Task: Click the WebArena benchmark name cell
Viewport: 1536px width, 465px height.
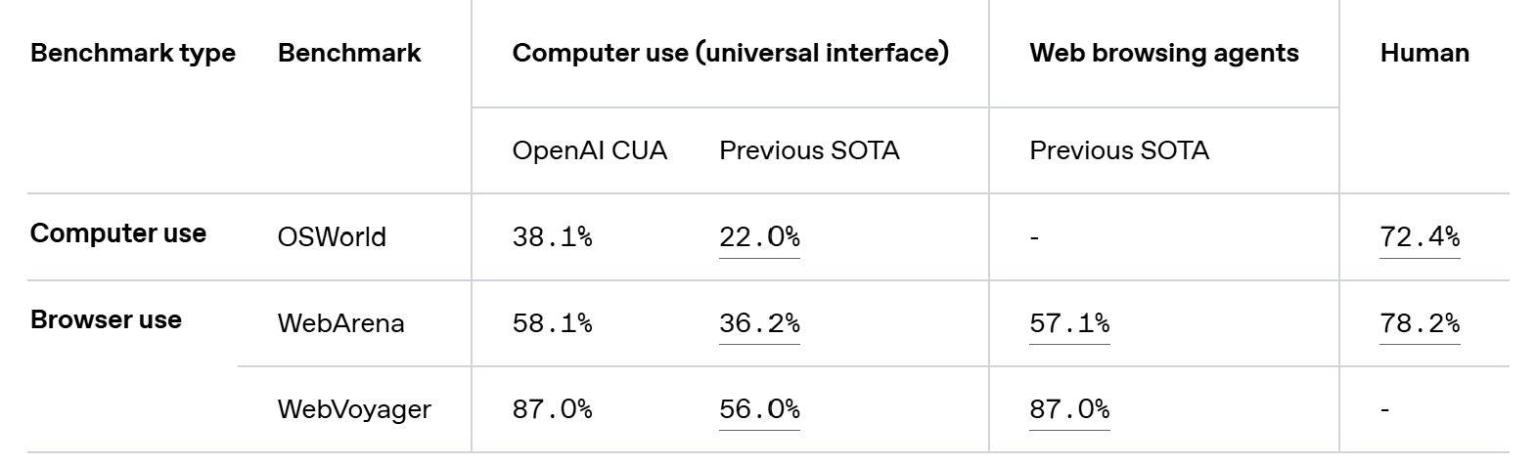Action: coord(340,323)
